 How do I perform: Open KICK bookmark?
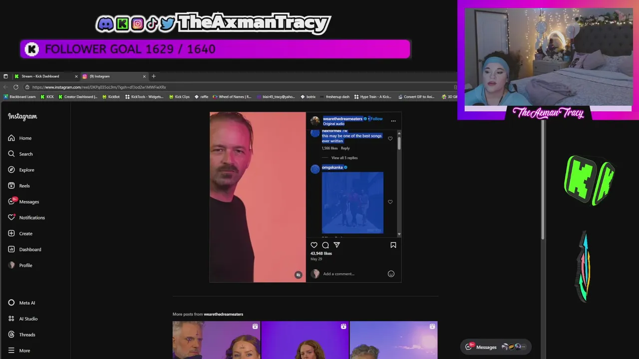tap(47, 97)
